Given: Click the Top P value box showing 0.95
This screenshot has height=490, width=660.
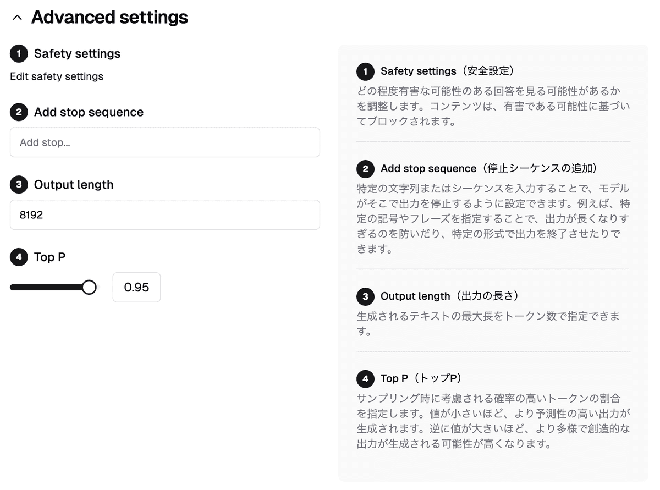Looking at the screenshot, I should (136, 287).
